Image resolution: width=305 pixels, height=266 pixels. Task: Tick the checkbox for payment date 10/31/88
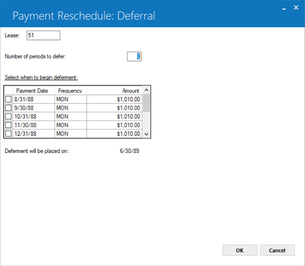pos(8,117)
